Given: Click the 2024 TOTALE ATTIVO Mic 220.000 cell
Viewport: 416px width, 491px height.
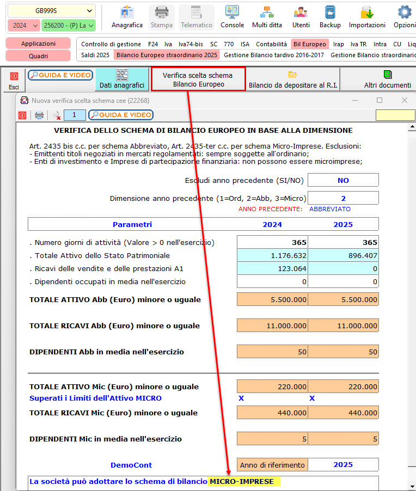Looking at the screenshot, I should coord(272,386).
